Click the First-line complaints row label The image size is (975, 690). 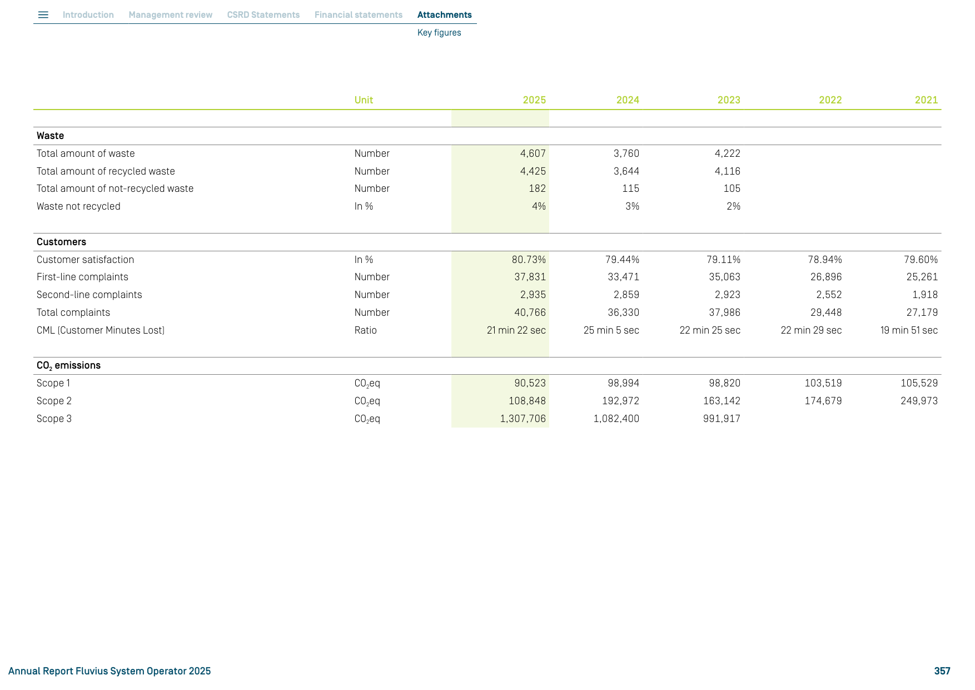82,277
